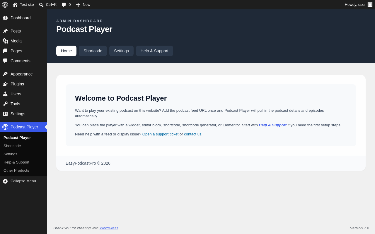Select Podcast Player top-level sidebar menu
This screenshot has width=375, height=234.
[23, 127]
